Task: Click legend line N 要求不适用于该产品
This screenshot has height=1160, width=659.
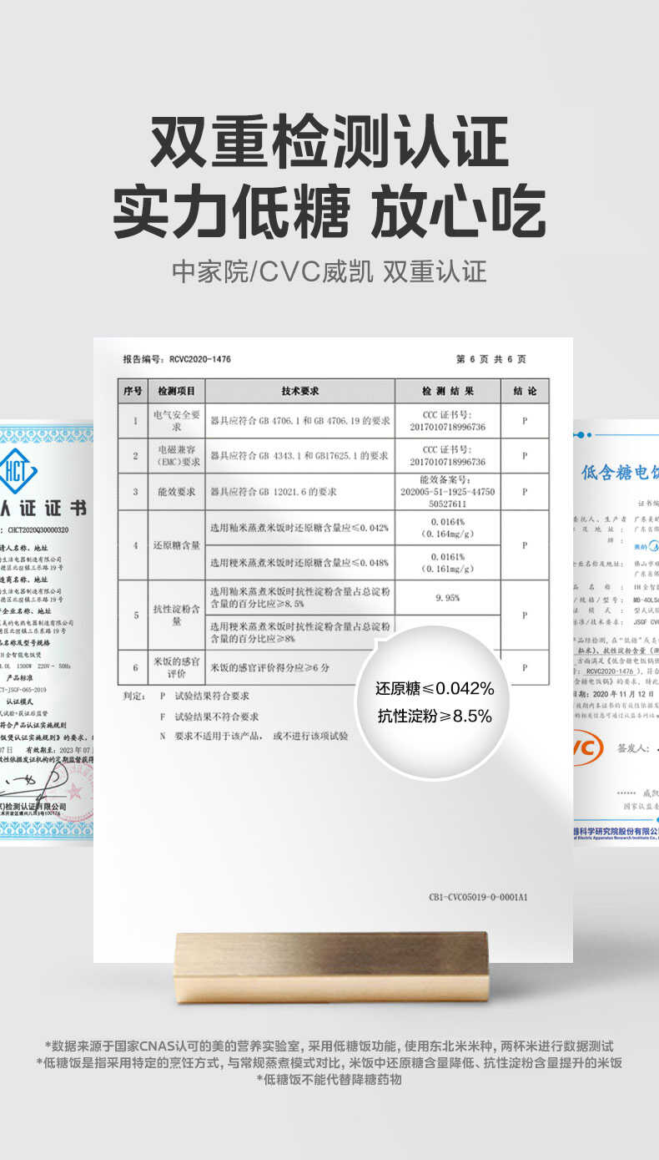Action: tap(254, 736)
